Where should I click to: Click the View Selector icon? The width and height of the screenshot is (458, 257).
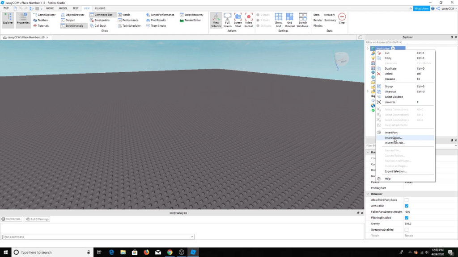coord(216,21)
